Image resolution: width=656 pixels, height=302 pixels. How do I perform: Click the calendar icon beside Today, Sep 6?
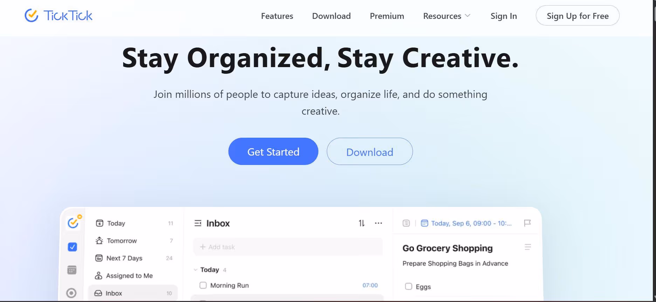(x=424, y=223)
